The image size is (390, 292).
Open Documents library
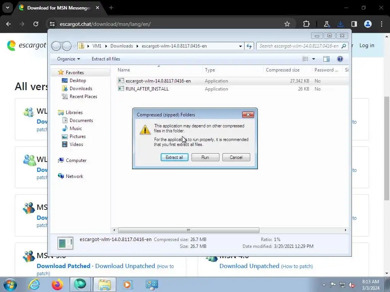tap(81, 121)
